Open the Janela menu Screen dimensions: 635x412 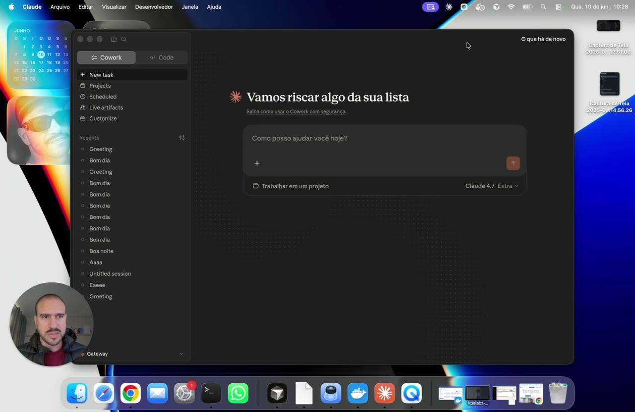coord(190,7)
